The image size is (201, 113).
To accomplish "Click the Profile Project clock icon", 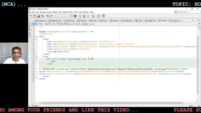I will pyautogui.click(x=98, y=16).
